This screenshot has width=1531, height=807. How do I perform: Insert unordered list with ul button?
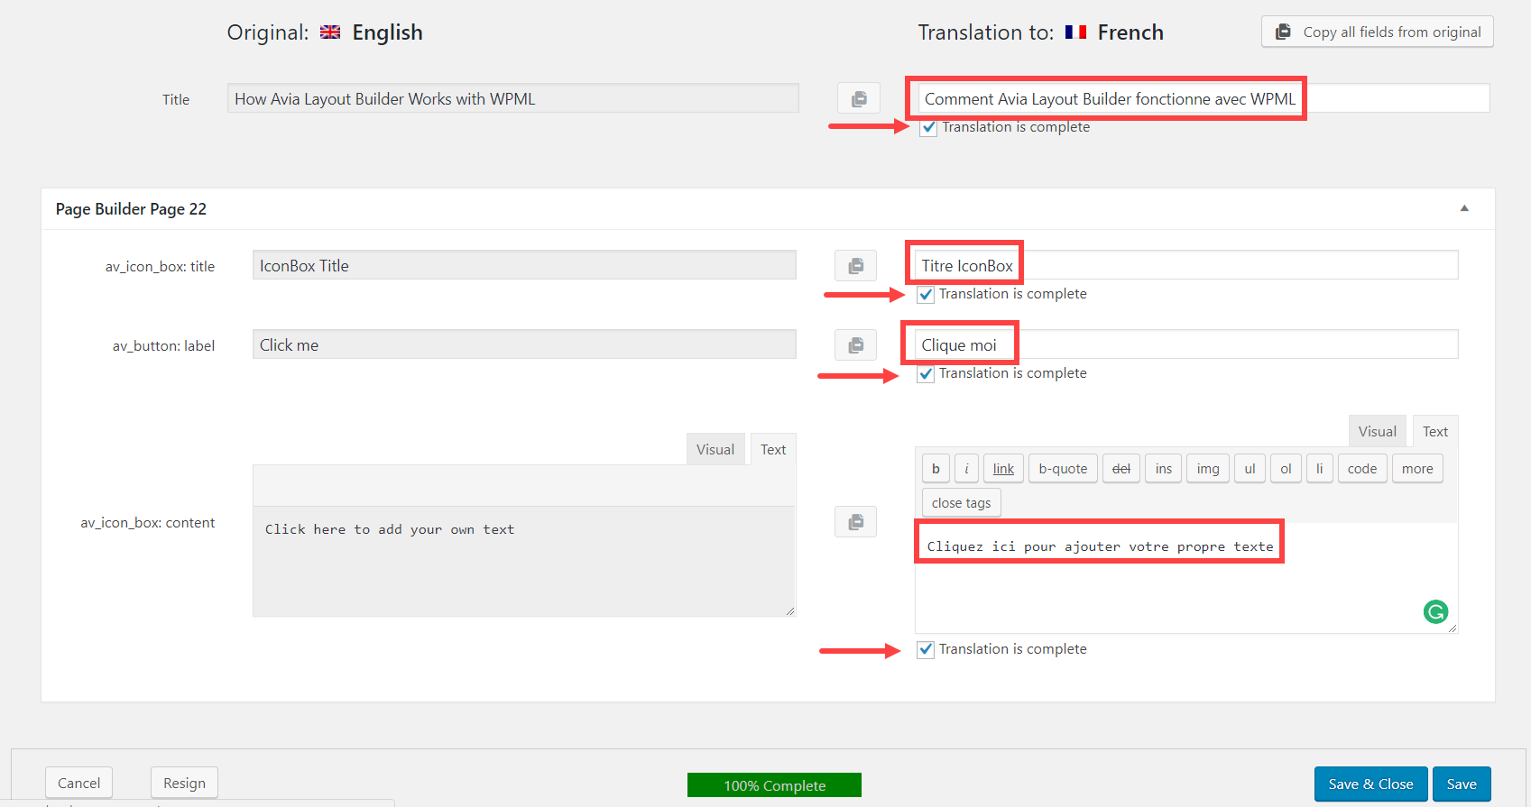click(1250, 468)
